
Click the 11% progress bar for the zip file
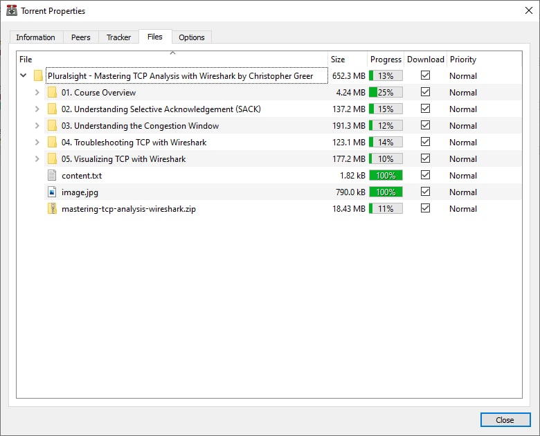point(386,208)
